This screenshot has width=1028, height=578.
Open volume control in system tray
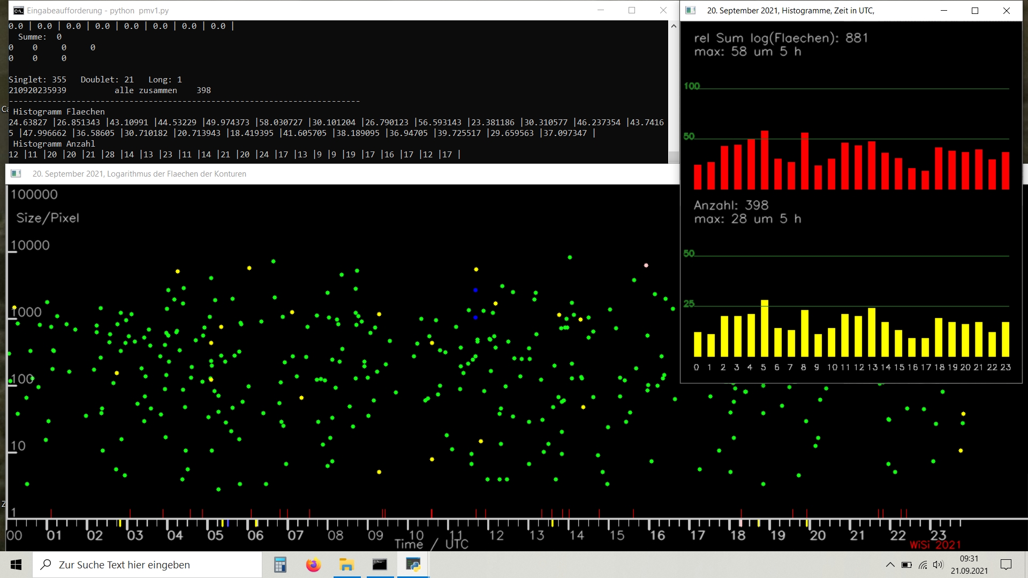click(938, 565)
